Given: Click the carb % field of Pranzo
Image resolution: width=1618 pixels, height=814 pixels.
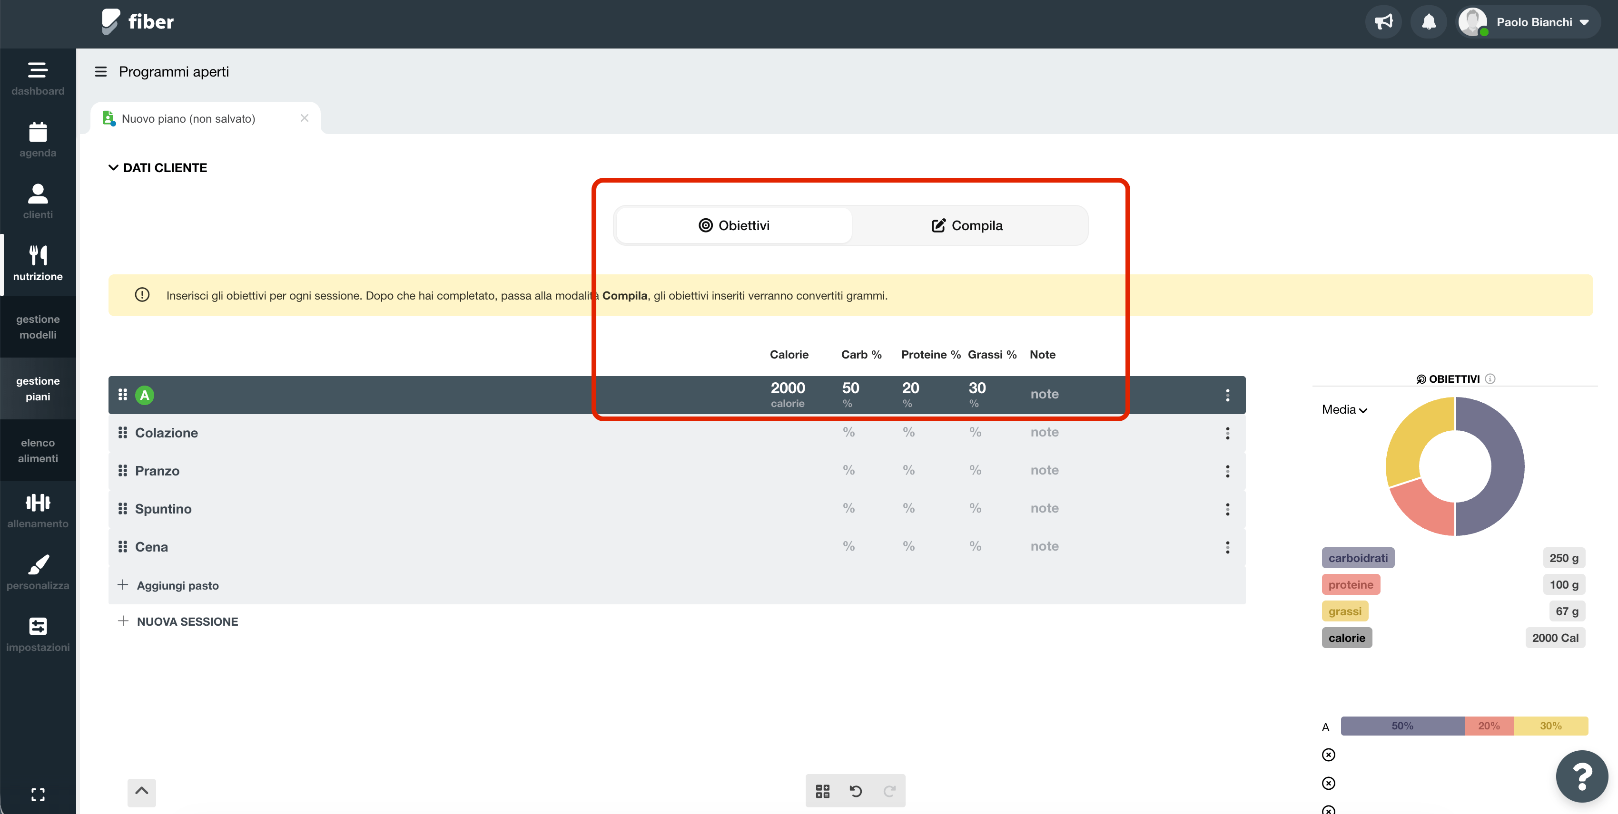Looking at the screenshot, I should pos(848,470).
